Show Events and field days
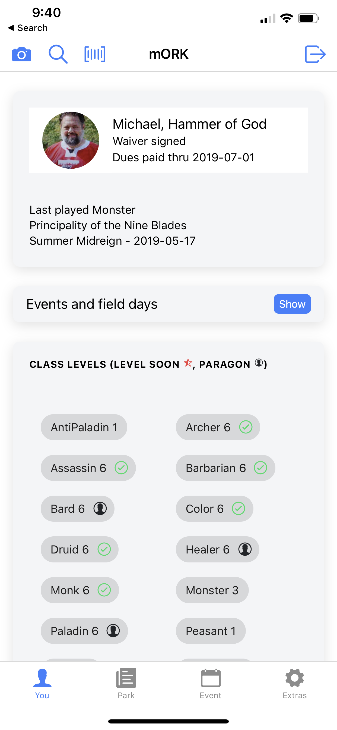 tap(292, 304)
